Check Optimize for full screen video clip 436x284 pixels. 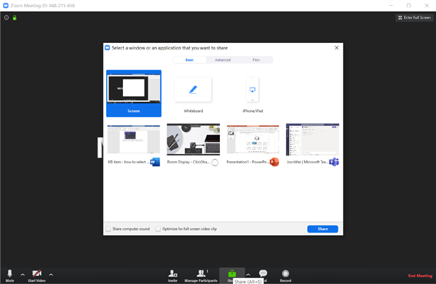click(158, 229)
